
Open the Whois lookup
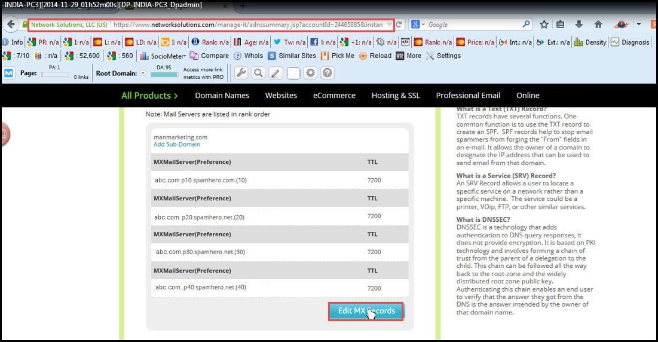249,56
